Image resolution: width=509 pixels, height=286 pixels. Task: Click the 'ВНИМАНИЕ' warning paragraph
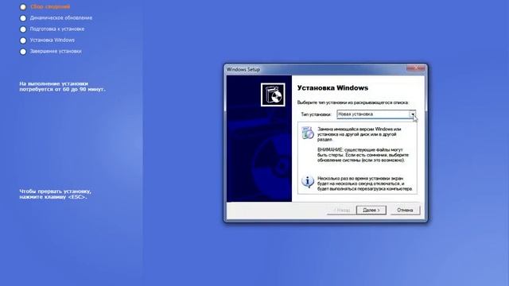[x=363, y=155]
